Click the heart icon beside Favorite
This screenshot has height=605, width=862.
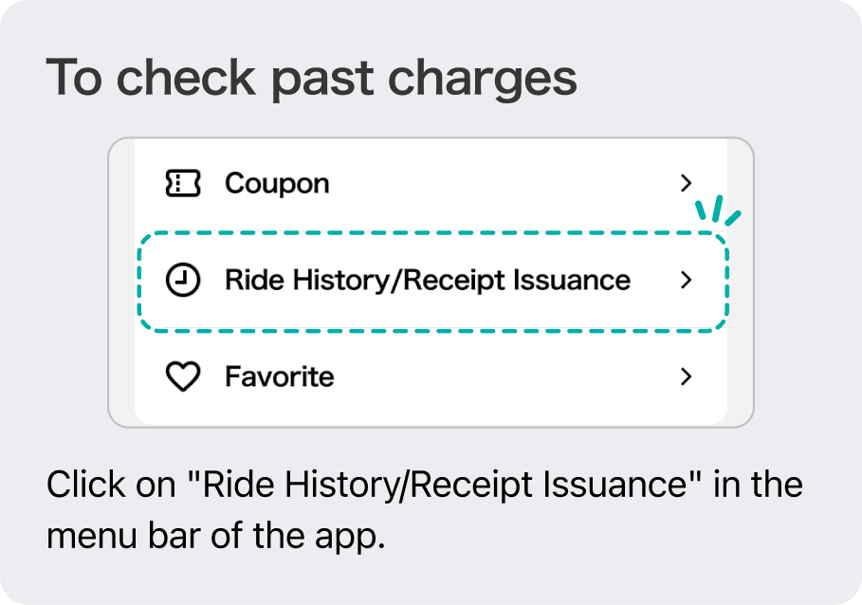(x=182, y=377)
